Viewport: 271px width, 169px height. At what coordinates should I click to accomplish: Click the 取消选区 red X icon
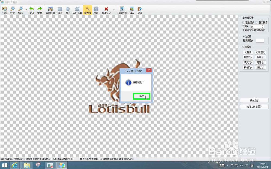[106, 10]
